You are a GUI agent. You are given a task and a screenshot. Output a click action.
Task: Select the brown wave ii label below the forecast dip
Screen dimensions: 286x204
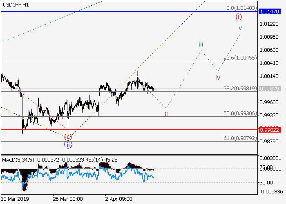point(166,114)
